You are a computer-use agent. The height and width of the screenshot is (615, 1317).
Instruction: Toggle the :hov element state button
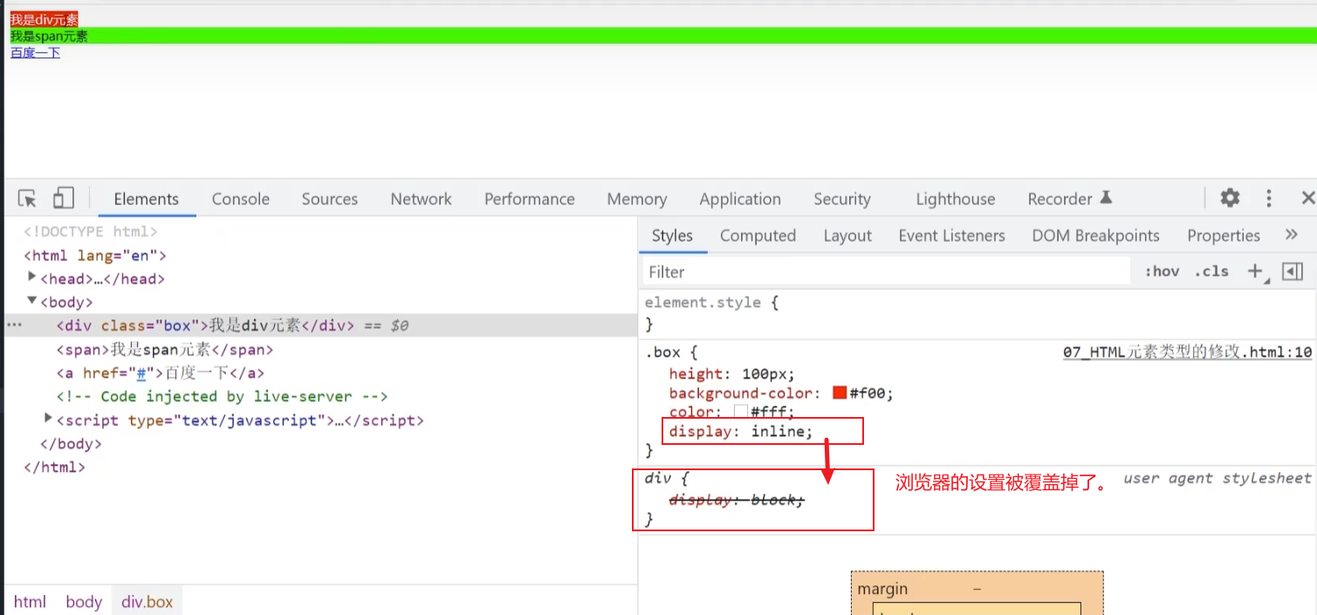(1162, 271)
